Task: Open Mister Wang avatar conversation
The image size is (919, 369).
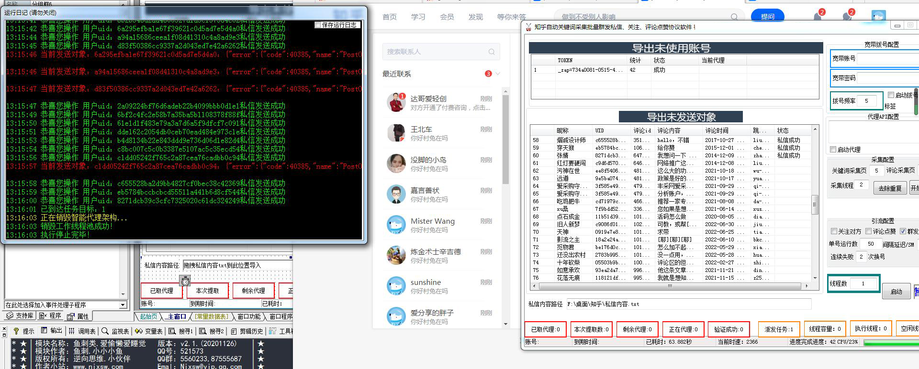Action: click(396, 225)
